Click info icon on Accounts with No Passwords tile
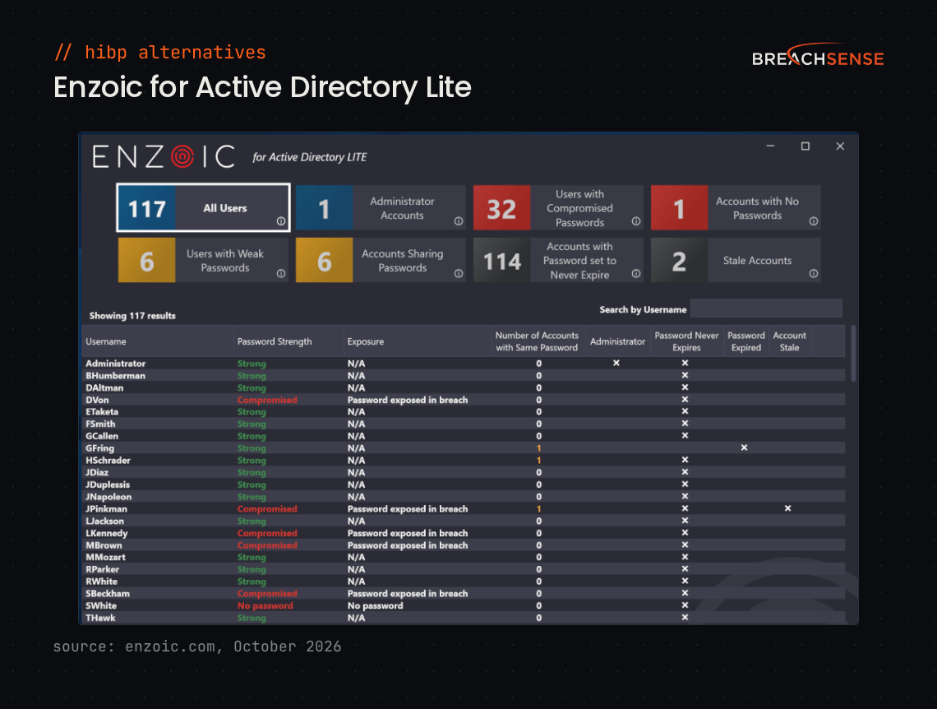The height and width of the screenshot is (709, 937). pyautogui.click(x=814, y=221)
